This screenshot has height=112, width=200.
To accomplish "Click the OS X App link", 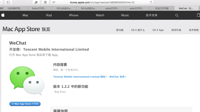I will [158, 30].
